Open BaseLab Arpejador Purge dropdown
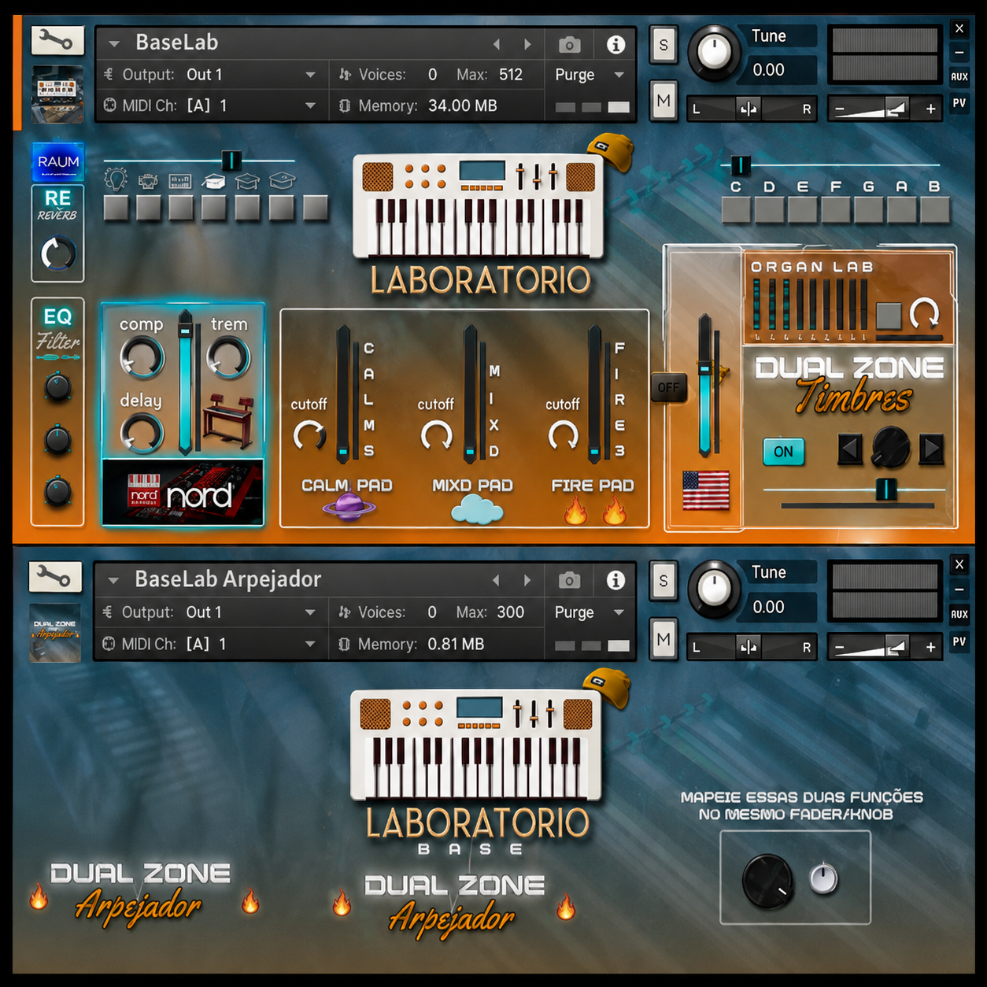 click(x=619, y=612)
